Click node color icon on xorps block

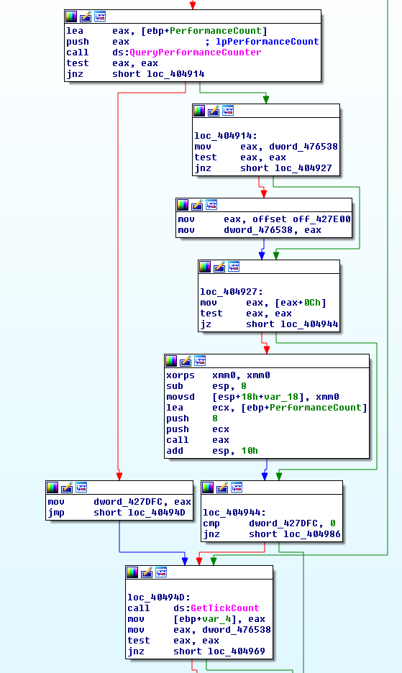tap(171, 361)
